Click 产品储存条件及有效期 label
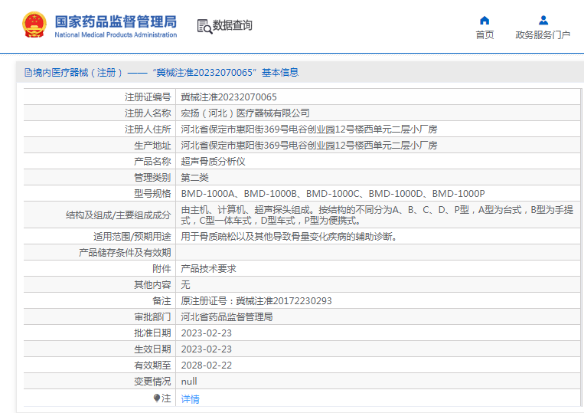The height and width of the screenshot is (413, 584). (125, 252)
